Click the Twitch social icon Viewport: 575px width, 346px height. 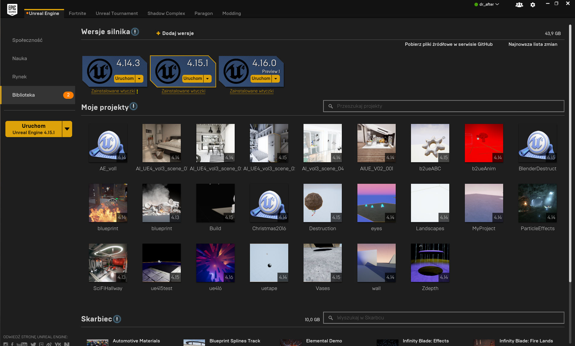tap(41, 344)
